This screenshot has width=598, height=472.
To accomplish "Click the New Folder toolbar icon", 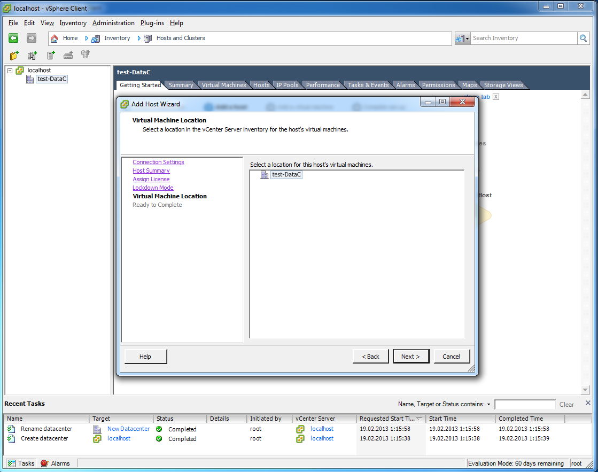I will (x=14, y=56).
